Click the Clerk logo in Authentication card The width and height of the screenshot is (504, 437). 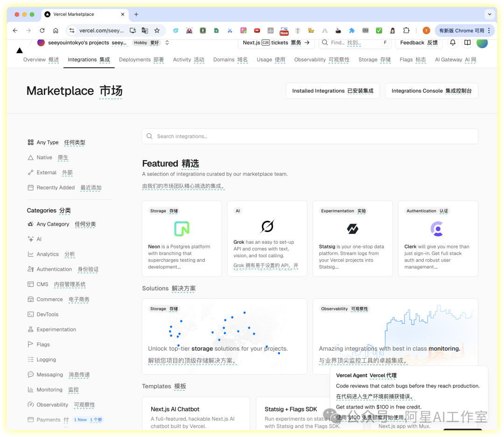point(437,229)
